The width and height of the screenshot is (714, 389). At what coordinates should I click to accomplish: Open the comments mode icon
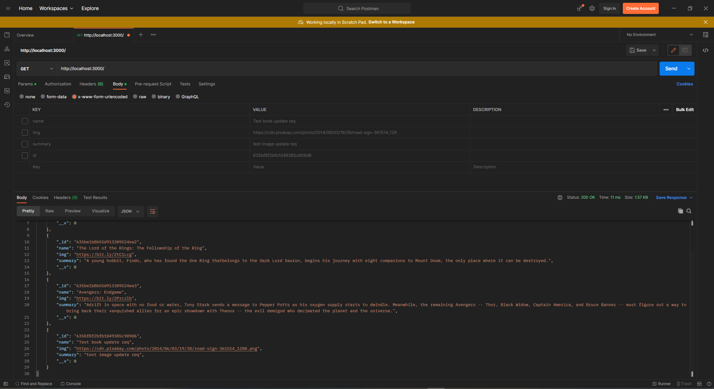click(685, 50)
